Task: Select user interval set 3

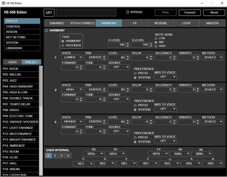Action: [62, 156]
